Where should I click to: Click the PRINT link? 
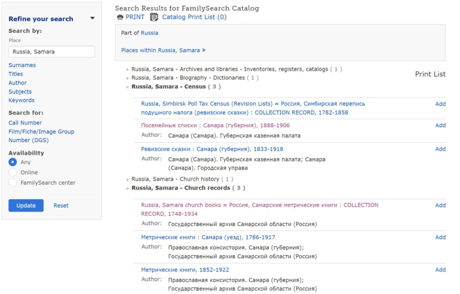point(135,17)
